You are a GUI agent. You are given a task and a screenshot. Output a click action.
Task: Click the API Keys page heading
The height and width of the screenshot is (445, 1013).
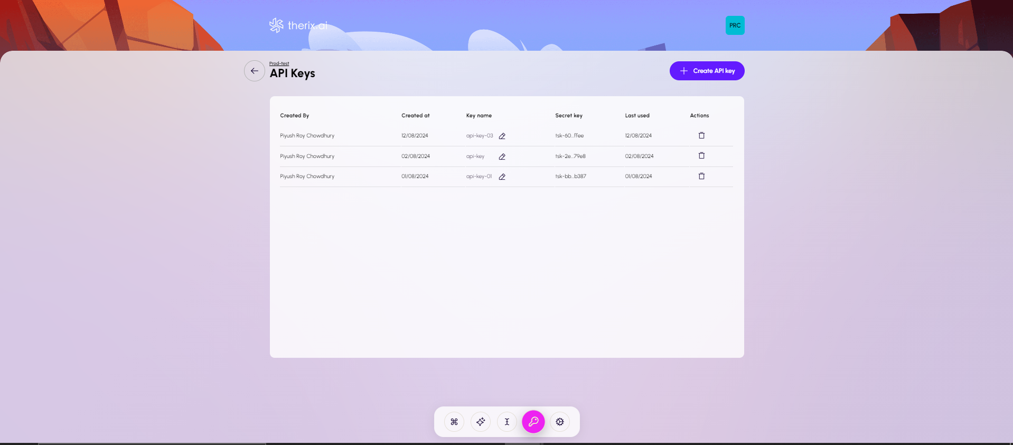click(x=293, y=73)
